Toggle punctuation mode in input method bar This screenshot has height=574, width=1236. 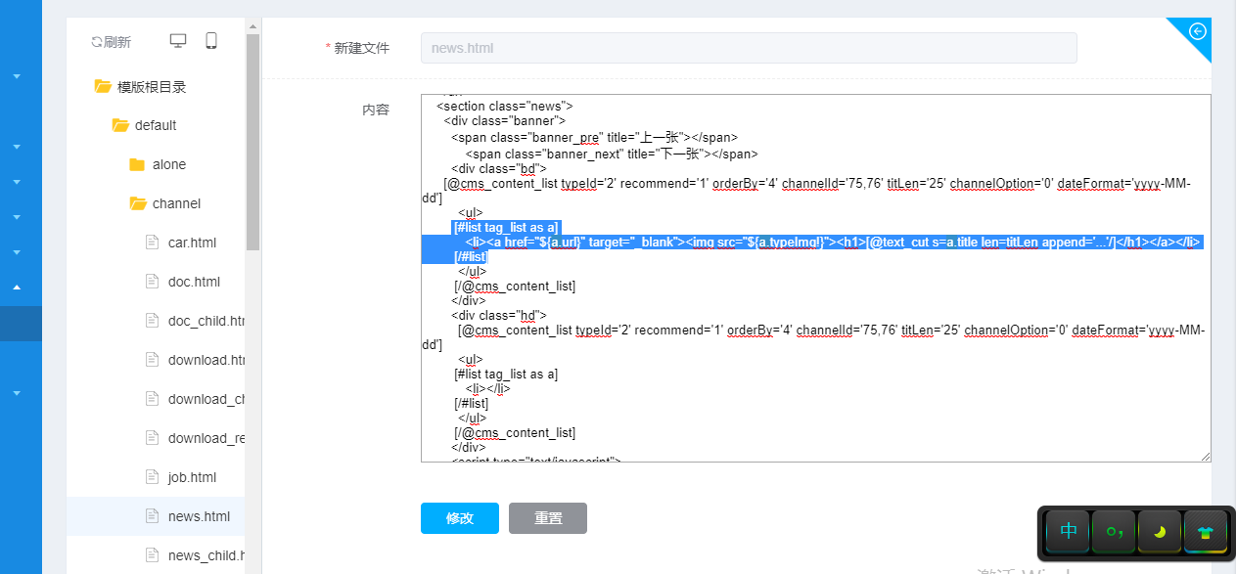coord(1115,532)
